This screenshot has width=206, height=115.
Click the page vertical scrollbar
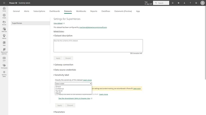[205, 43]
